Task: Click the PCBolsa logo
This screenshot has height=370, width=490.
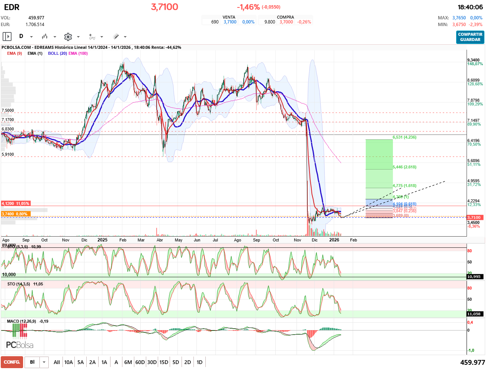Action: click(x=19, y=345)
